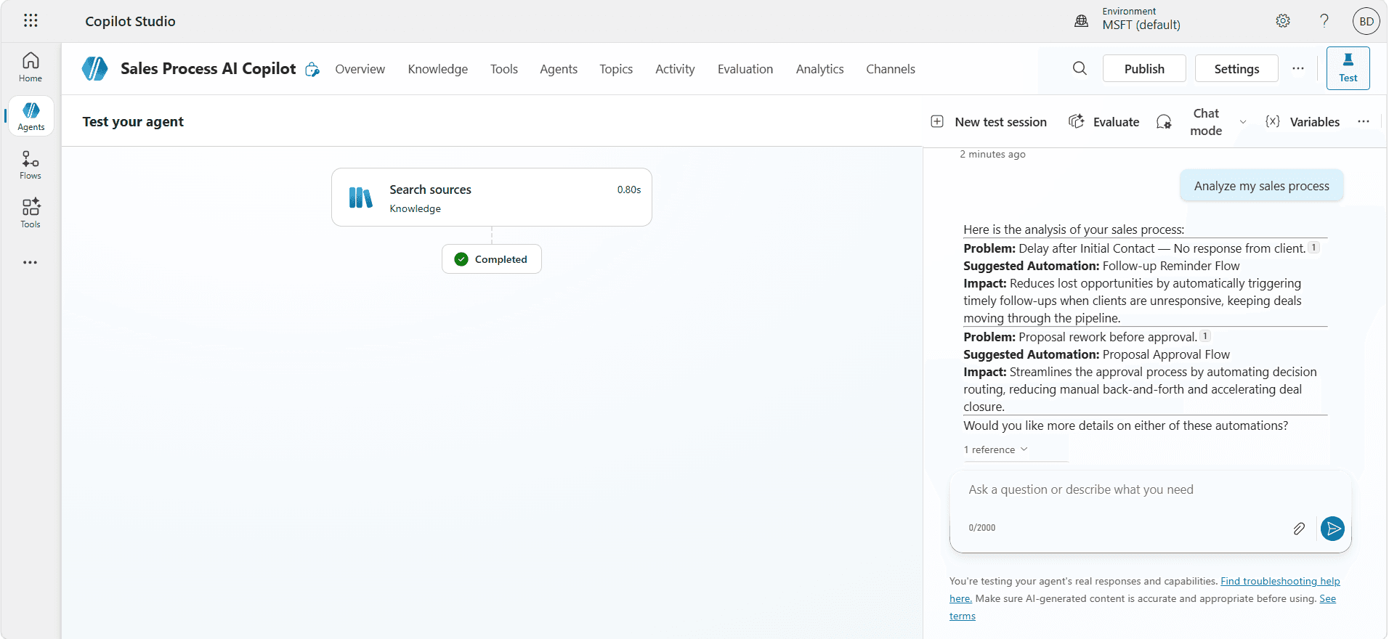Switch to the Knowledge tab
The width and height of the screenshot is (1389, 639).
438,69
